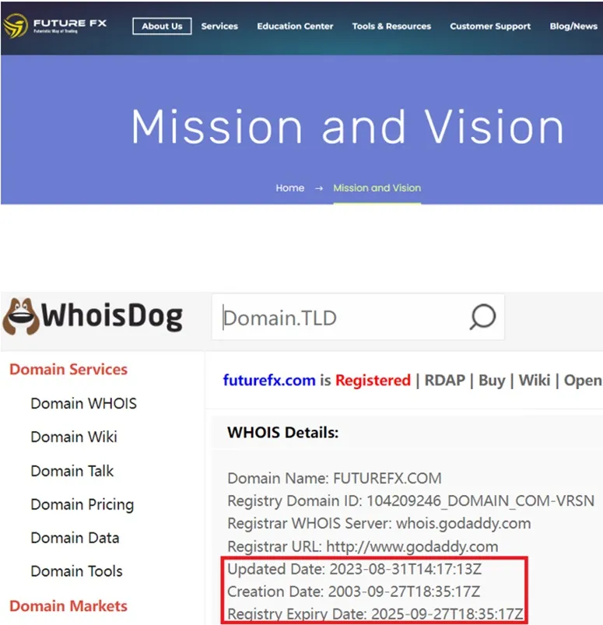Image resolution: width=603 pixels, height=625 pixels.
Task: Click the WhoisDog dog logo
Action: coord(21,317)
